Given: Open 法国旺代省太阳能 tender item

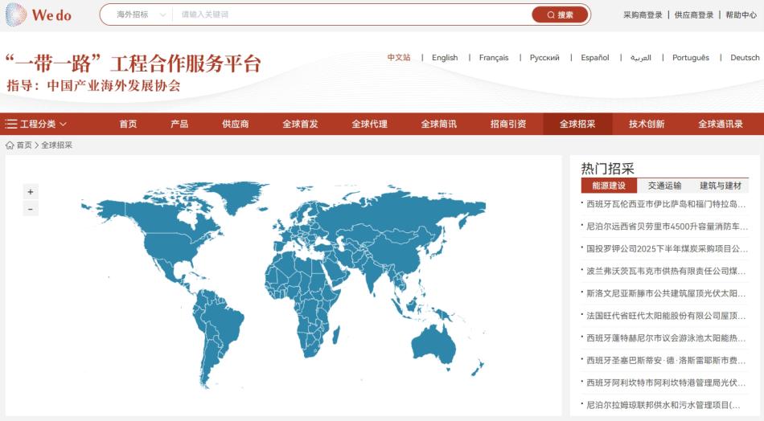Looking at the screenshot, I should [x=664, y=316].
